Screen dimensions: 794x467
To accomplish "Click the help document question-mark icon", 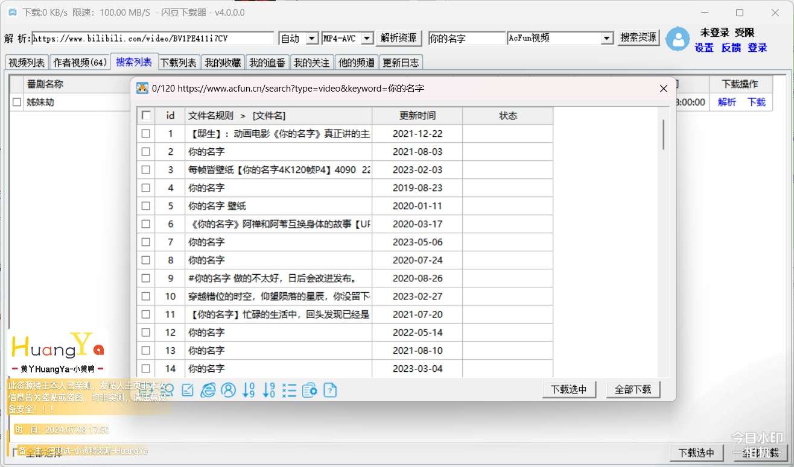I will (x=330, y=390).
